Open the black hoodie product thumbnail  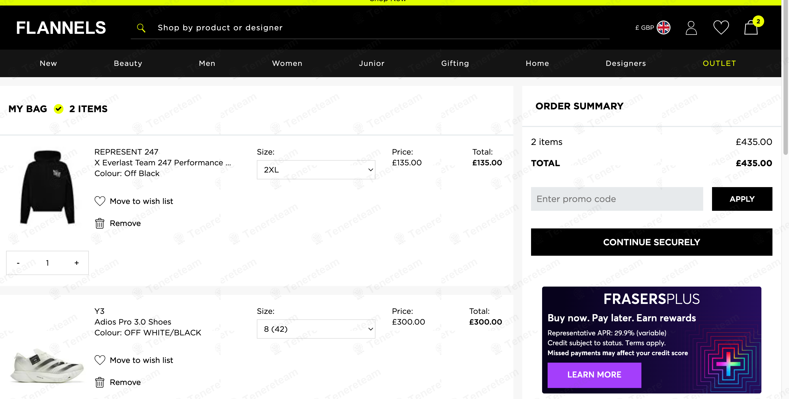click(47, 187)
